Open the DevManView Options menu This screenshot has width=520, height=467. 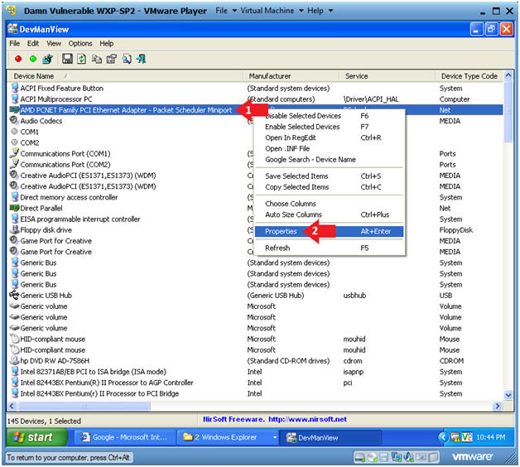coord(80,43)
